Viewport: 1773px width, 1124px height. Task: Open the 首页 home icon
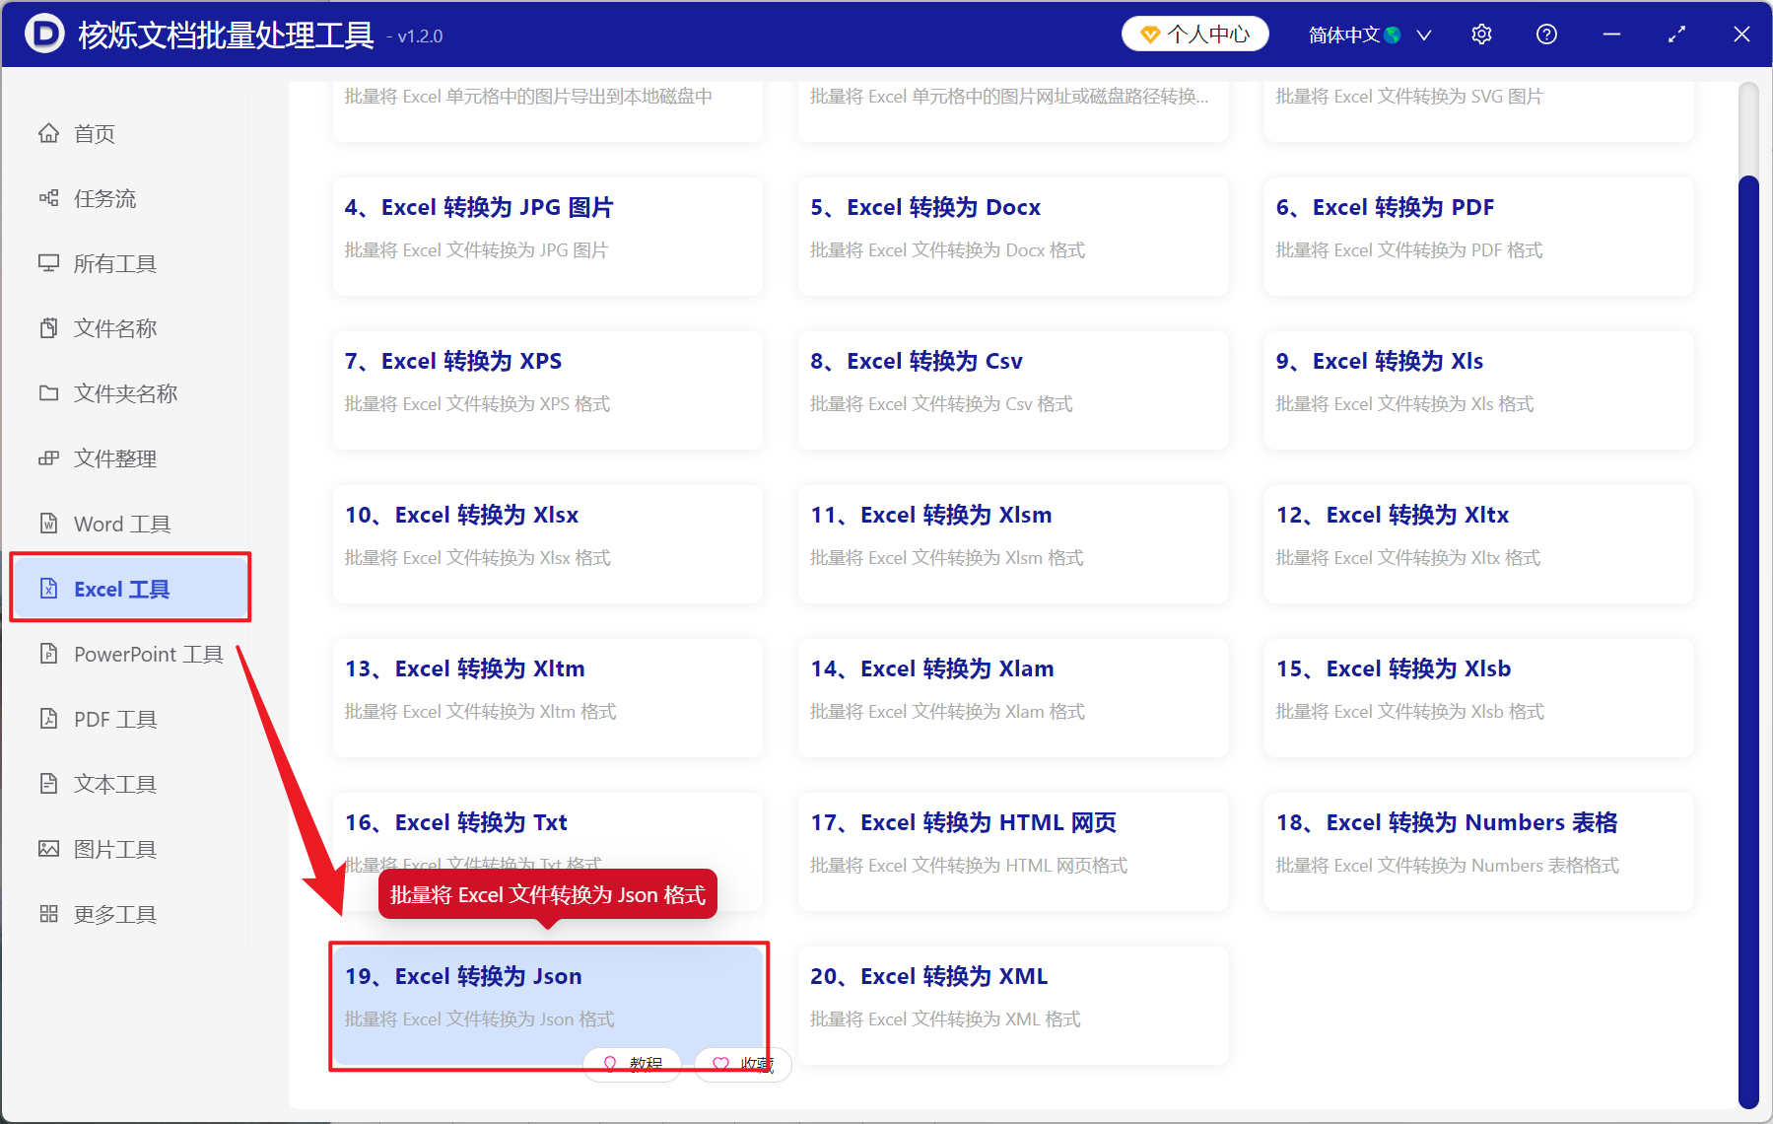pyautogui.click(x=49, y=133)
